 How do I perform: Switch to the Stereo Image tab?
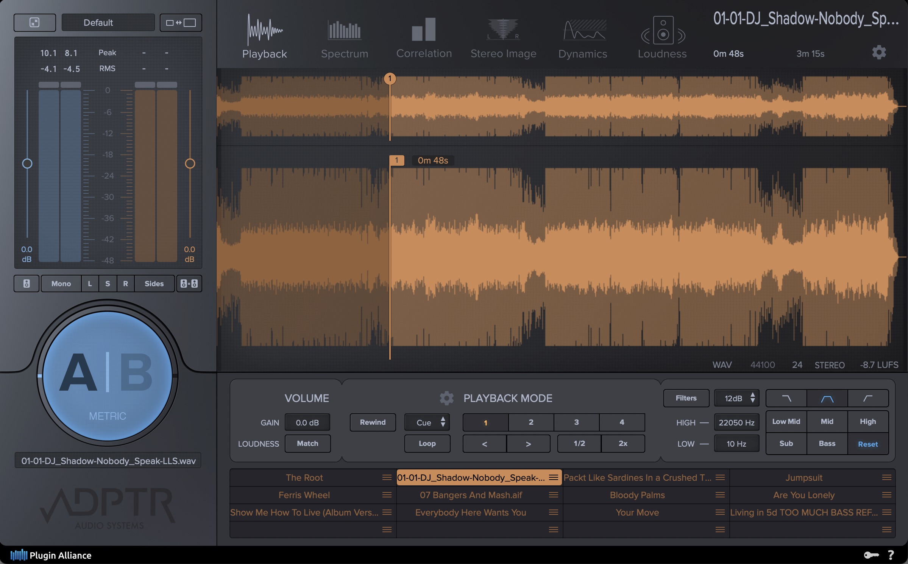503,39
